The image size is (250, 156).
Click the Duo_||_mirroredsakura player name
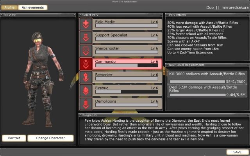(x=227, y=7)
